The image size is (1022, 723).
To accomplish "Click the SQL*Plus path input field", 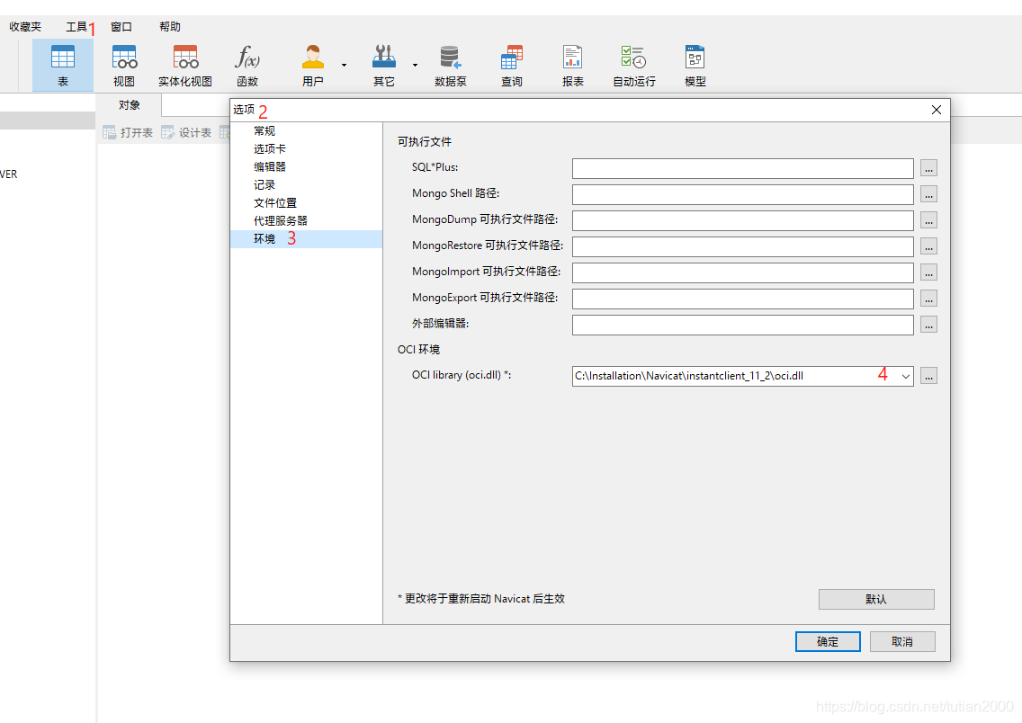I will pos(743,168).
